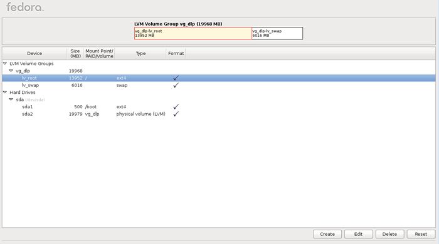
Task: Click the format checkmark for sda2
Action: click(176, 114)
